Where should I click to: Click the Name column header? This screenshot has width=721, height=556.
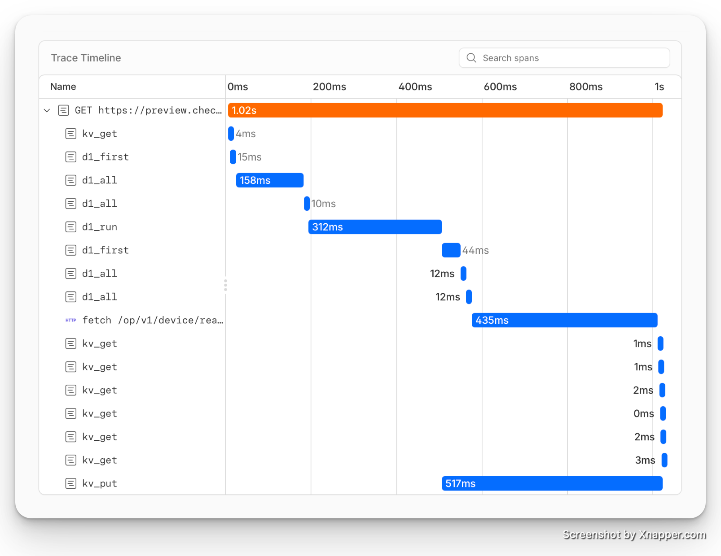[63, 87]
